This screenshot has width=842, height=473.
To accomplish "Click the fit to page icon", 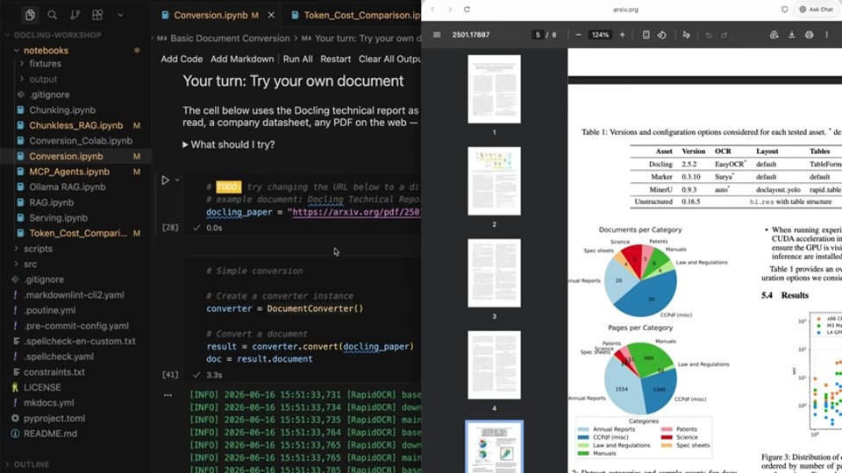I will tap(646, 35).
